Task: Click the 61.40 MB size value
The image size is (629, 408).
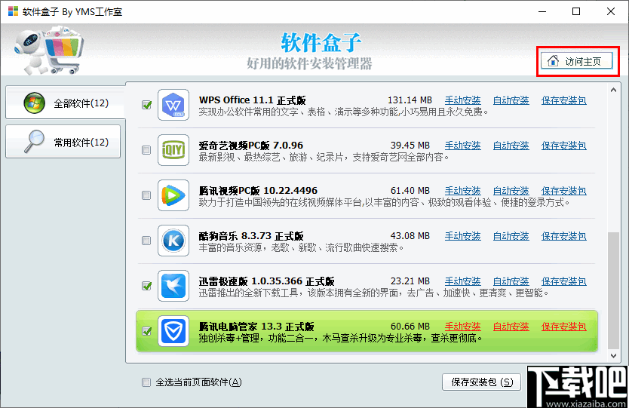Action: pyautogui.click(x=410, y=191)
